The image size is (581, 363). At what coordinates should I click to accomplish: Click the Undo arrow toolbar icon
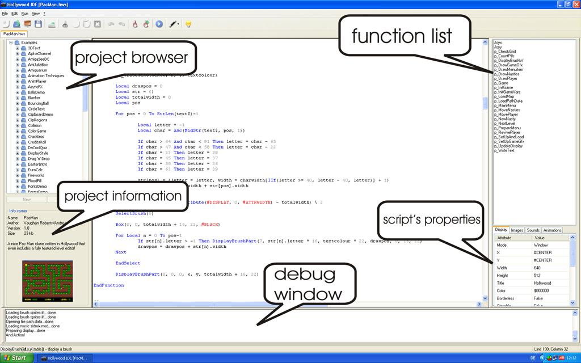(x=111, y=24)
